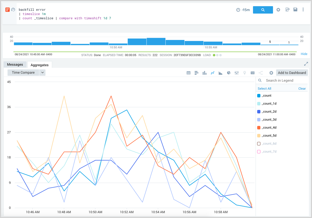Select the line chart visualization icon
Screen dimensions: 312x218
click(x=212, y=73)
